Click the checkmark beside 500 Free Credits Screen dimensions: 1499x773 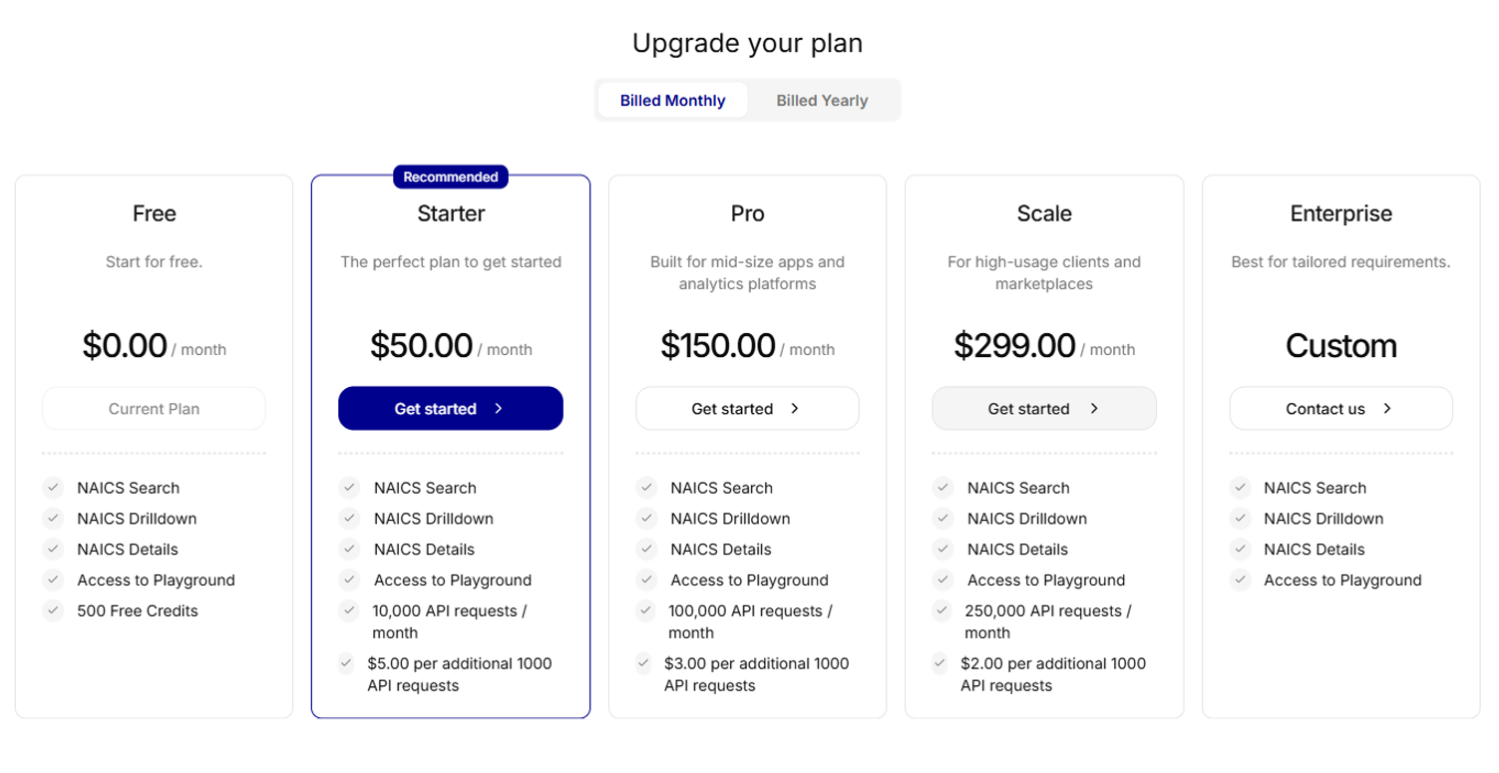click(53, 610)
